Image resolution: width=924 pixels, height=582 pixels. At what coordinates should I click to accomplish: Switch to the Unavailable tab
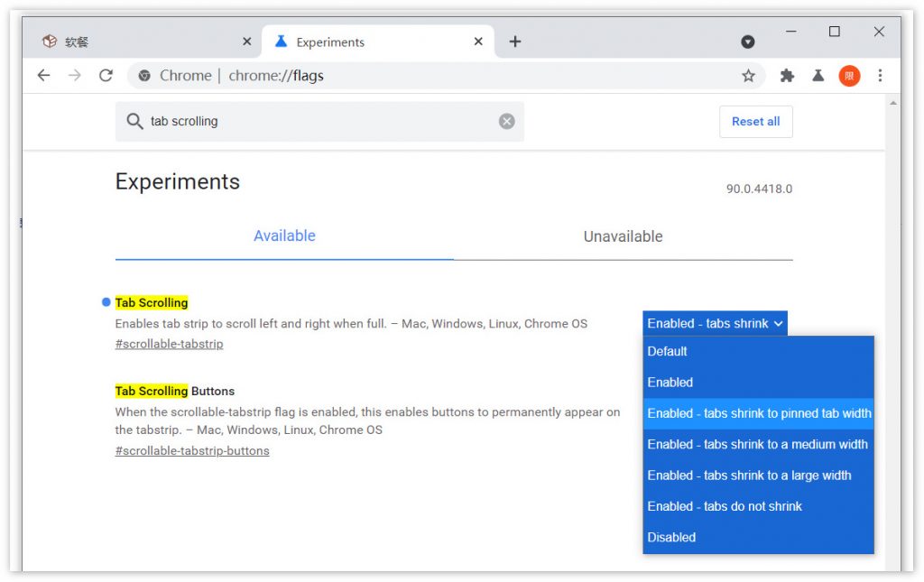(x=623, y=236)
